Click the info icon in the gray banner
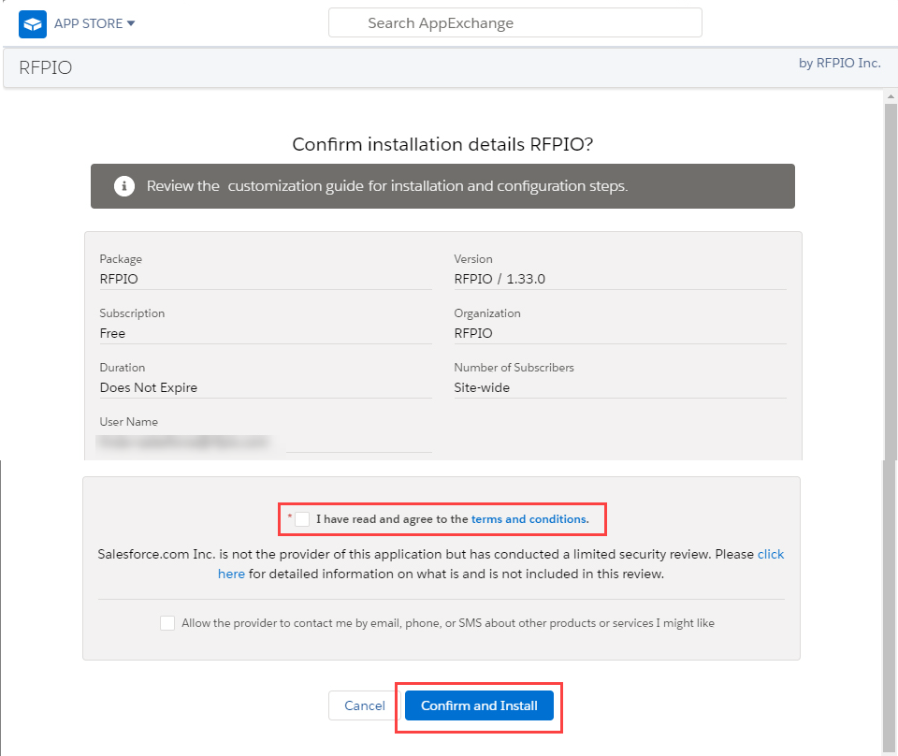The image size is (898, 756). tap(124, 186)
